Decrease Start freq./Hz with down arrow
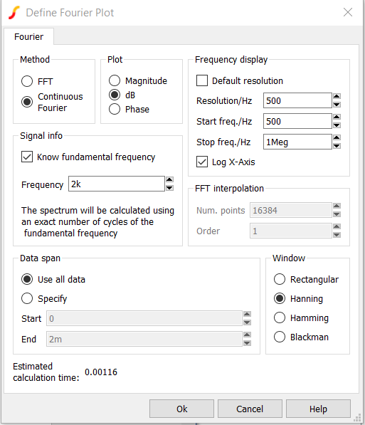The image size is (365, 425). click(337, 125)
